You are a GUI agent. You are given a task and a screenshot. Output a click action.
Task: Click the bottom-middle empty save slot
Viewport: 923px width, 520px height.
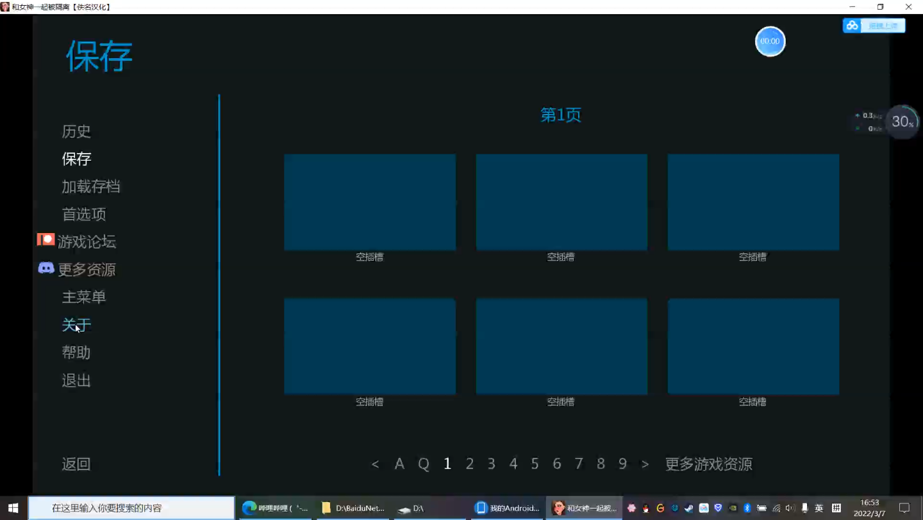click(x=561, y=346)
